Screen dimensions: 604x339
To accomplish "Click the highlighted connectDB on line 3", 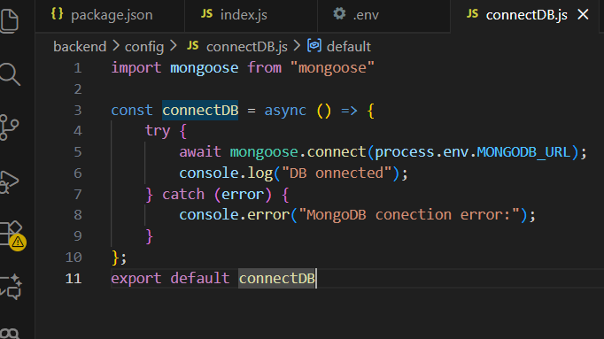I will (x=200, y=111).
